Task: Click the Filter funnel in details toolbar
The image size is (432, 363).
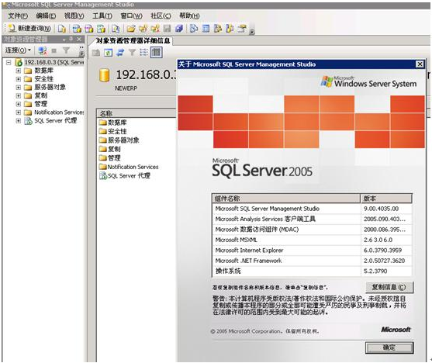Action: 132,53
